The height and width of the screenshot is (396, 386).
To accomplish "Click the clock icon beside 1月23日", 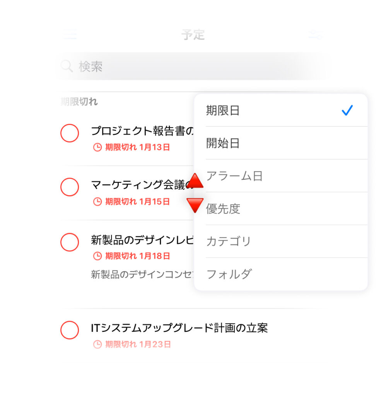I will (x=97, y=344).
